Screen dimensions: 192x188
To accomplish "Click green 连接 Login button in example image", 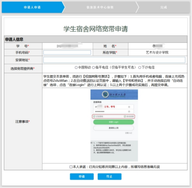I will pyautogui.click(x=113, y=122).
